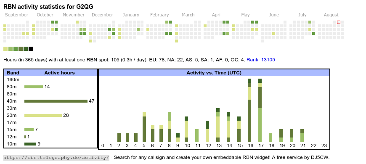The width and height of the screenshot is (366, 164).
Task: Click the activity bar at hour 13 UTC
Action: click(218, 125)
